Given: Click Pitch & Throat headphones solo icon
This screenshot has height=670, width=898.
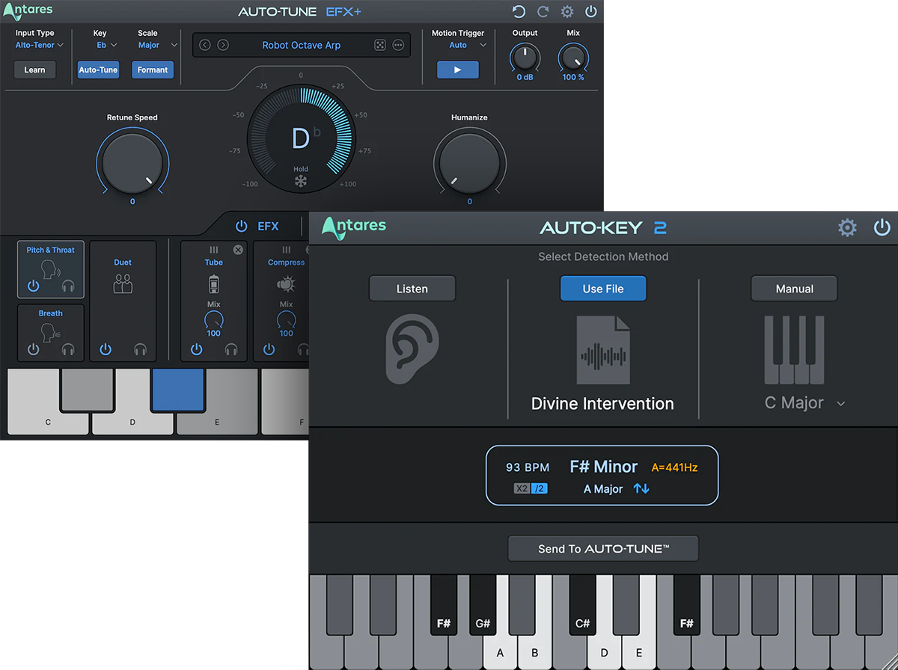Looking at the screenshot, I should pyautogui.click(x=69, y=286).
